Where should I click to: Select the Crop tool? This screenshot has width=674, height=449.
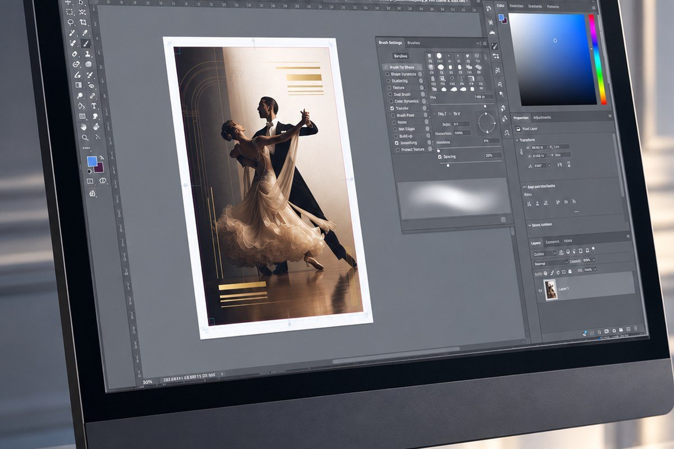pos(83,22)
